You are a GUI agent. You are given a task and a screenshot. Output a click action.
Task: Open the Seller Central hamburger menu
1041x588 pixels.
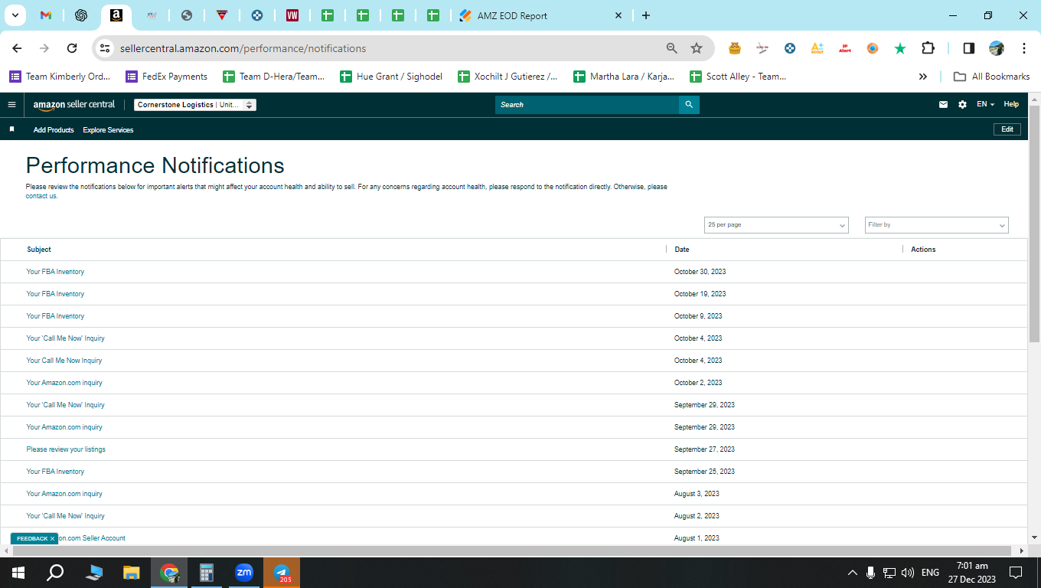[11, 105]
